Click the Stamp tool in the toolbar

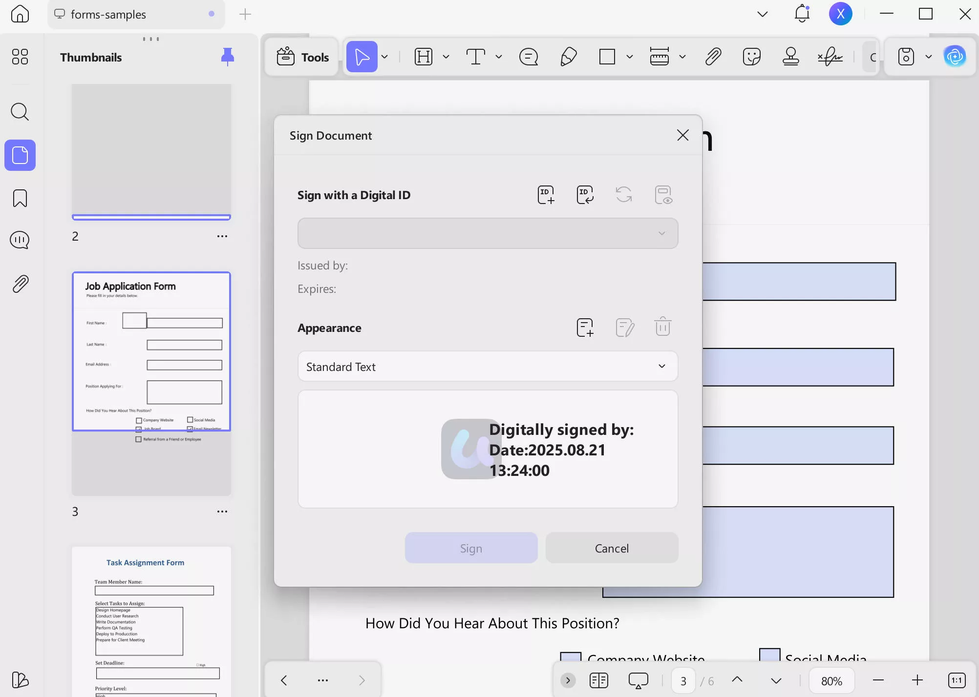pos(790,56)
